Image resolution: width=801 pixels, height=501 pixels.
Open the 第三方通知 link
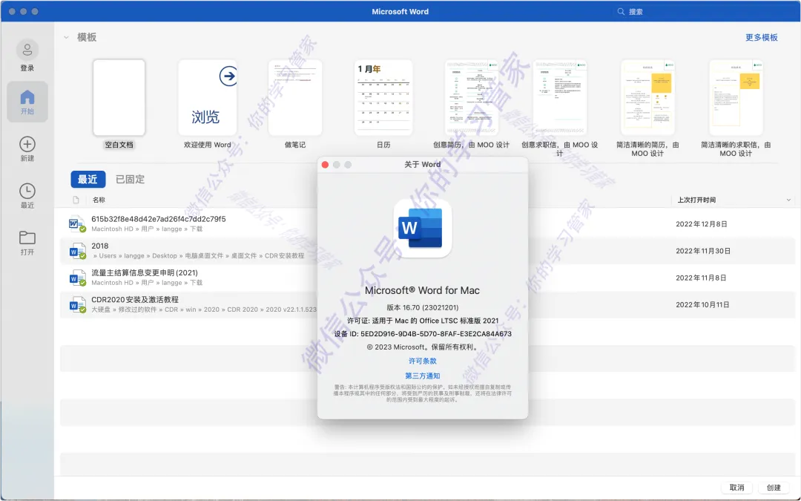tap(423, 376)
